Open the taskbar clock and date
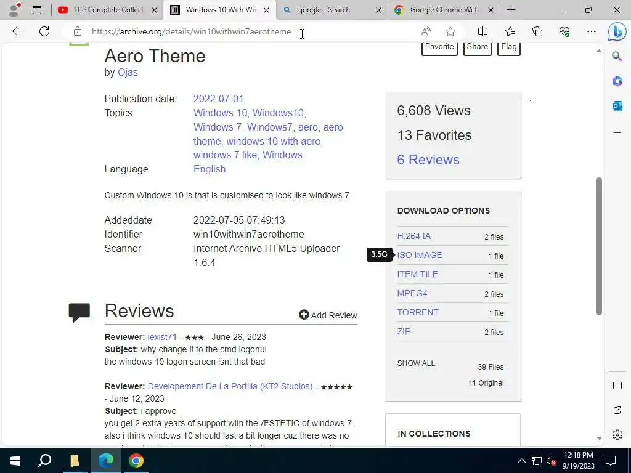Viewport: 631px width, 473px height. 578,461
